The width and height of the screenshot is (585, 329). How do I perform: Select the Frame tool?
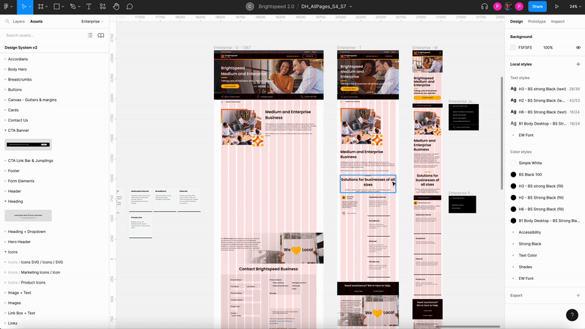tap(40, 7)
